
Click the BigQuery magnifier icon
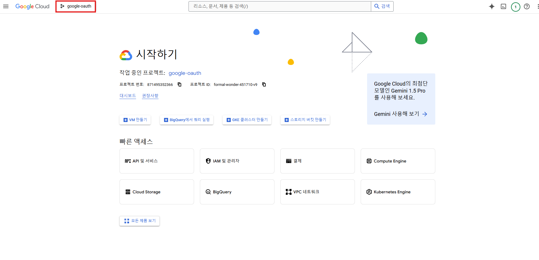pyautogui.click(x=208, y=192)
